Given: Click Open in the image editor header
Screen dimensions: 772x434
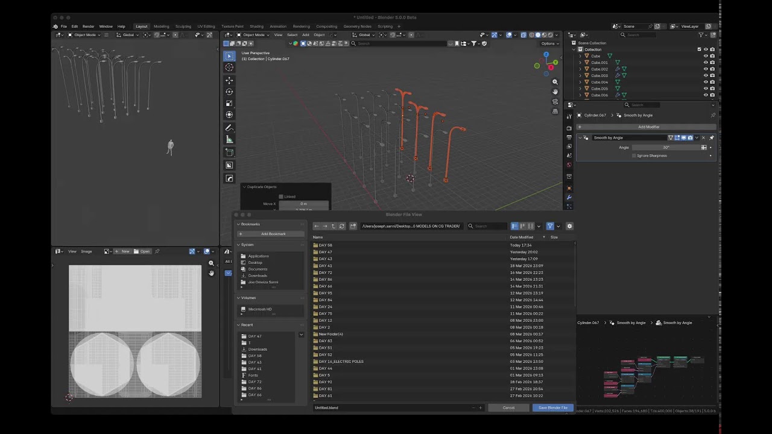Looking at the screenshot, I should coord(142,251).
